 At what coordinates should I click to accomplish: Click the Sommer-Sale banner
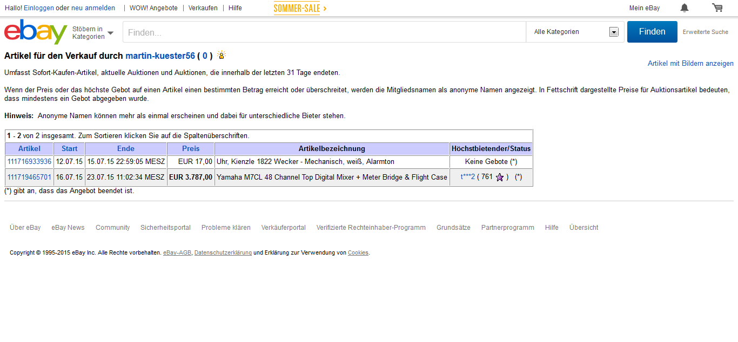click(300, 8)
